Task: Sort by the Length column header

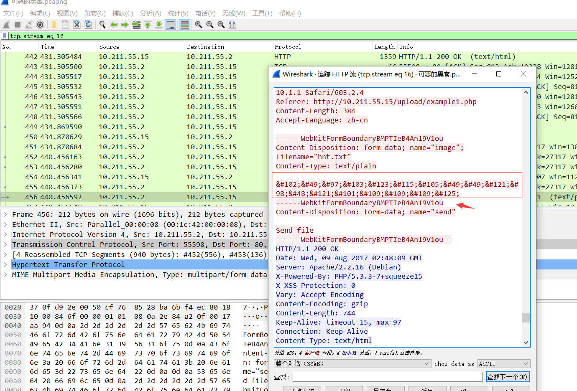Action: click(x=384, y=47)
